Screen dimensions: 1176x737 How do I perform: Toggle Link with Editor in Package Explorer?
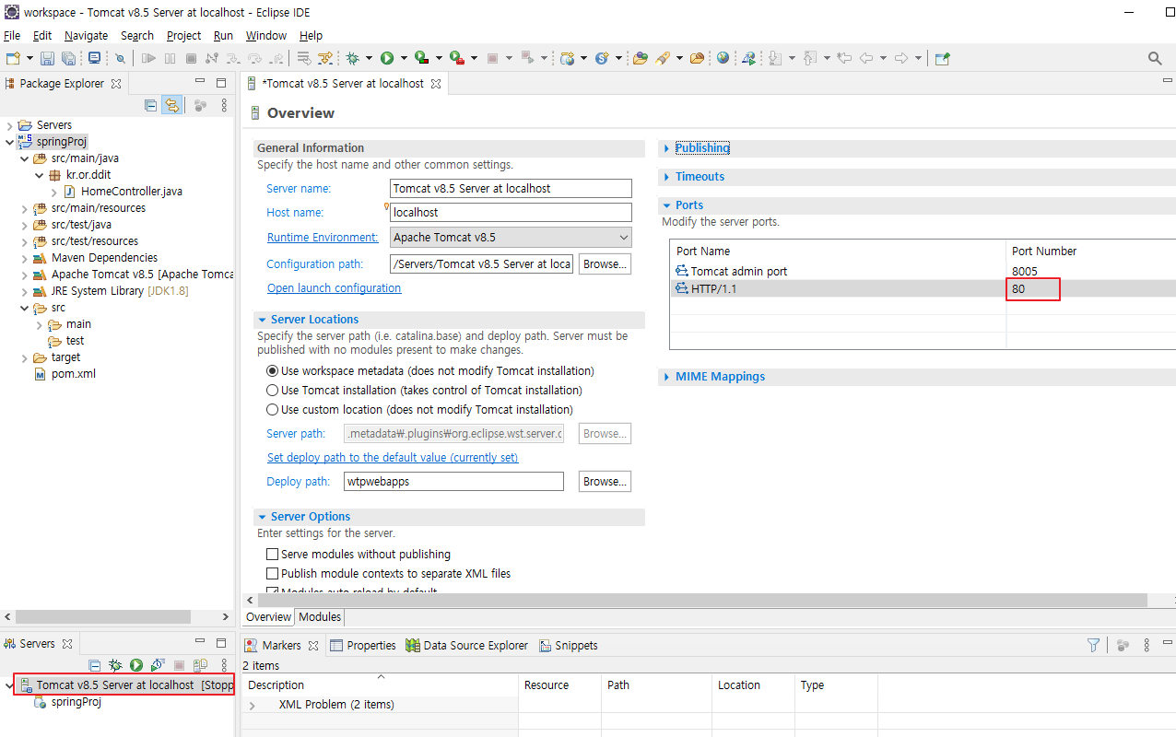coord(171,105)
